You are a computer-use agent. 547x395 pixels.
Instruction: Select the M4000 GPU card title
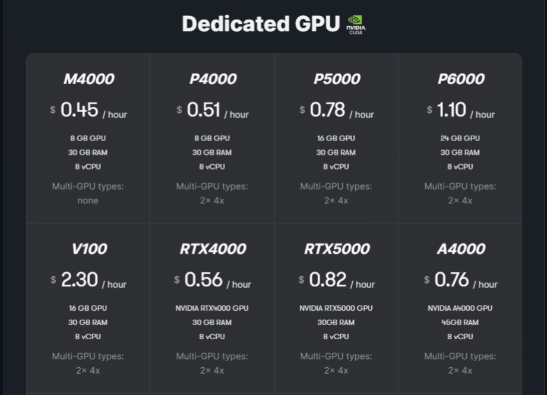[x=88, y=79]
